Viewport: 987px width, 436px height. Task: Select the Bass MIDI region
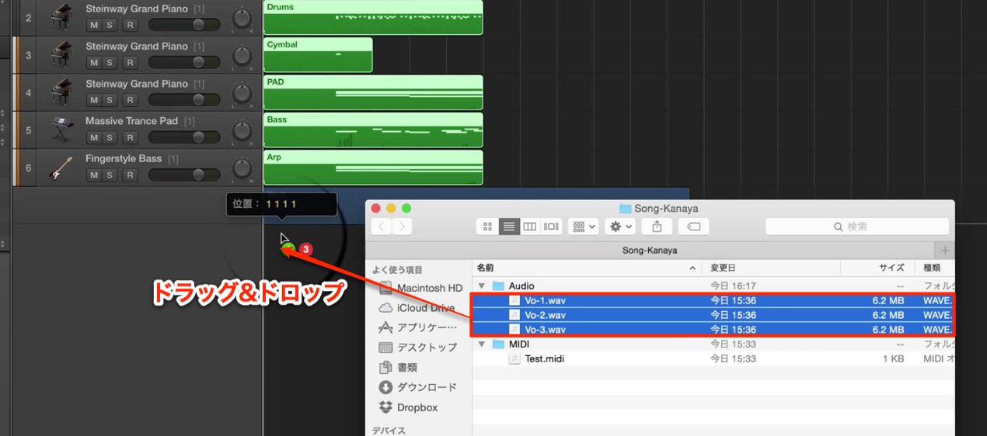(x=373, y=130)
